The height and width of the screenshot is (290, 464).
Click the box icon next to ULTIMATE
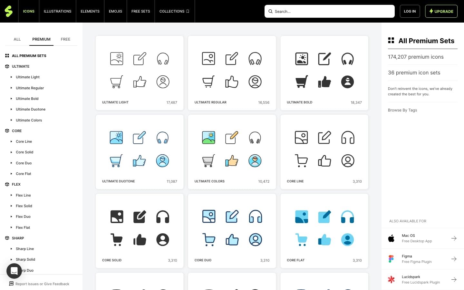[7, 66]
